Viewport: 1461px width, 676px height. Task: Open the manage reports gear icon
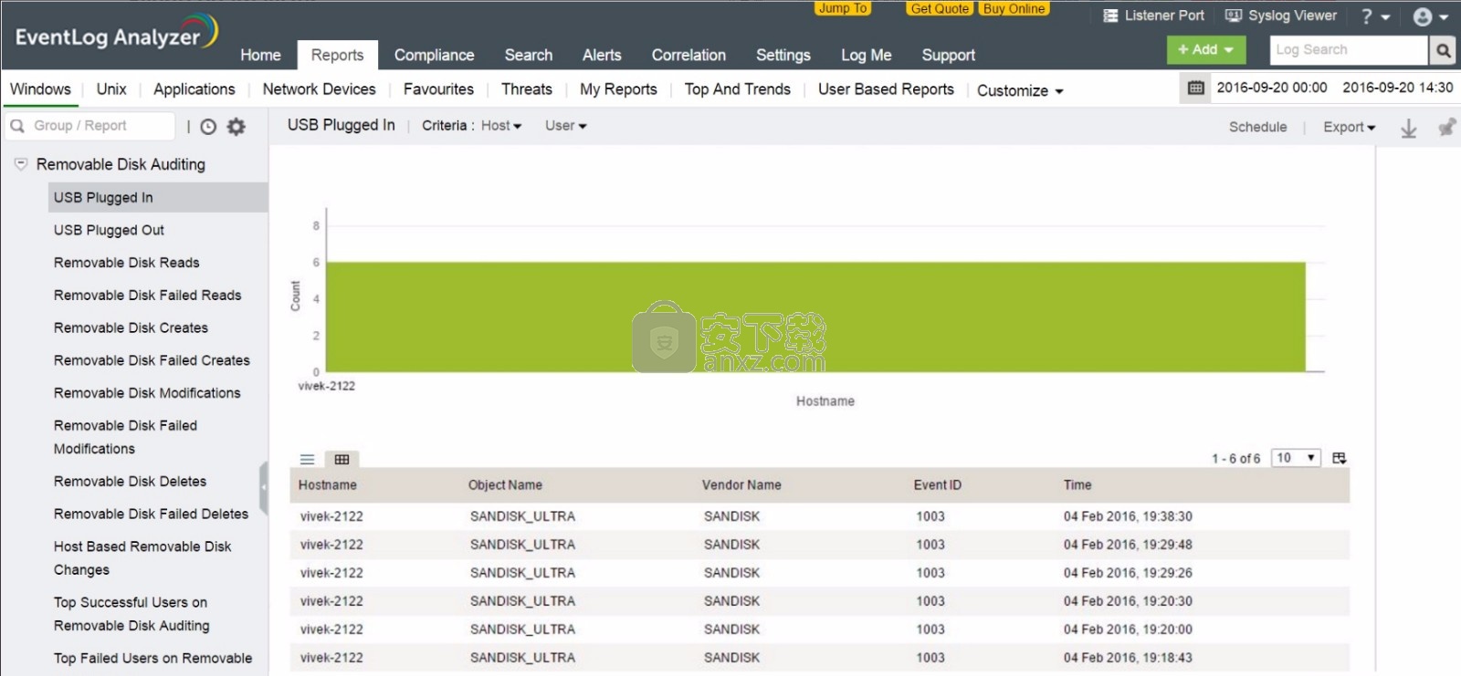236,127
